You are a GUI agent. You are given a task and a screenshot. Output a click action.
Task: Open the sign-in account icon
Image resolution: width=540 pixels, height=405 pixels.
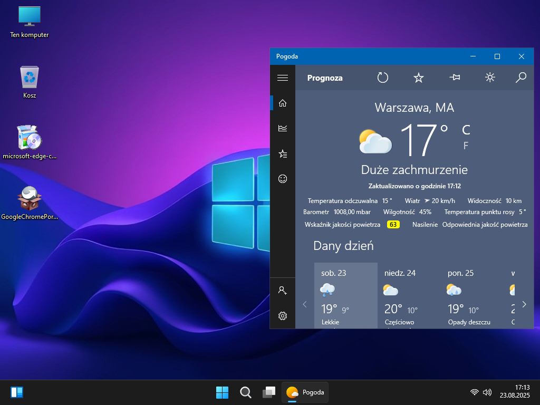coord(283,291)
